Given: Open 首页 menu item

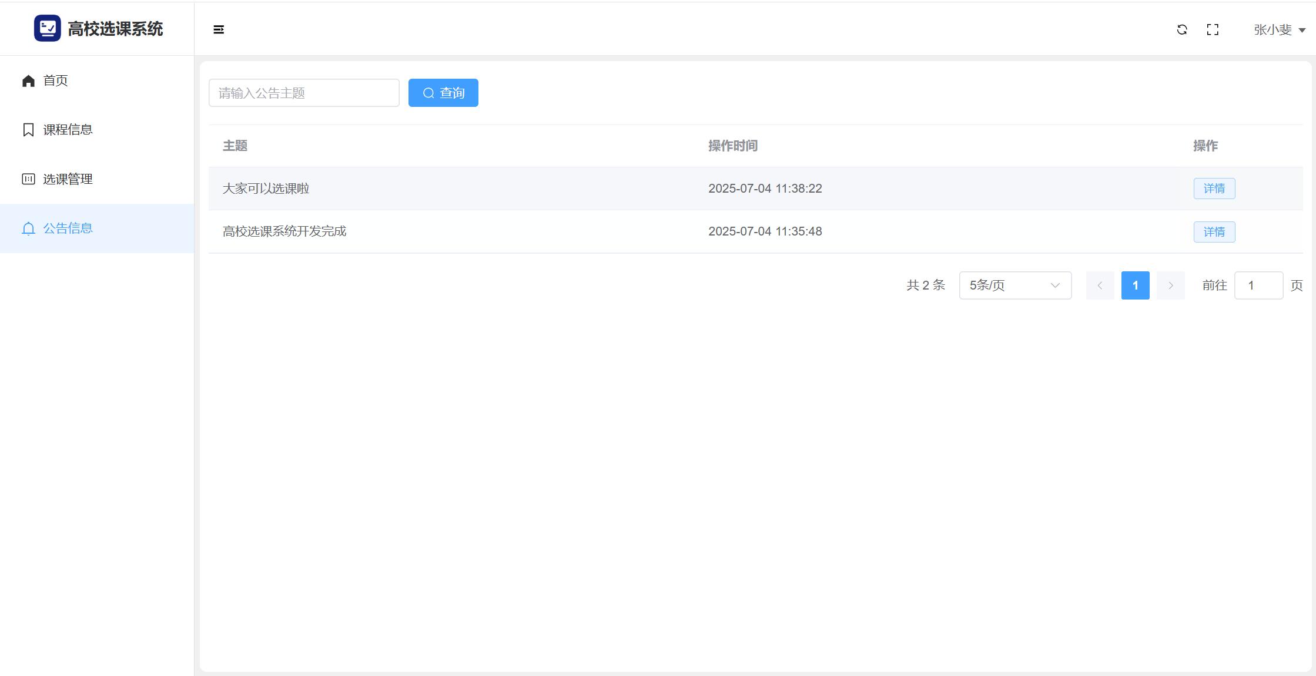Looking at the screenshot, I should [x=56, y=80].
